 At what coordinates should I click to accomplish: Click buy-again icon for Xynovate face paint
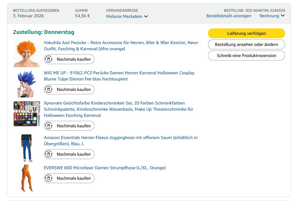coord(49,126)
